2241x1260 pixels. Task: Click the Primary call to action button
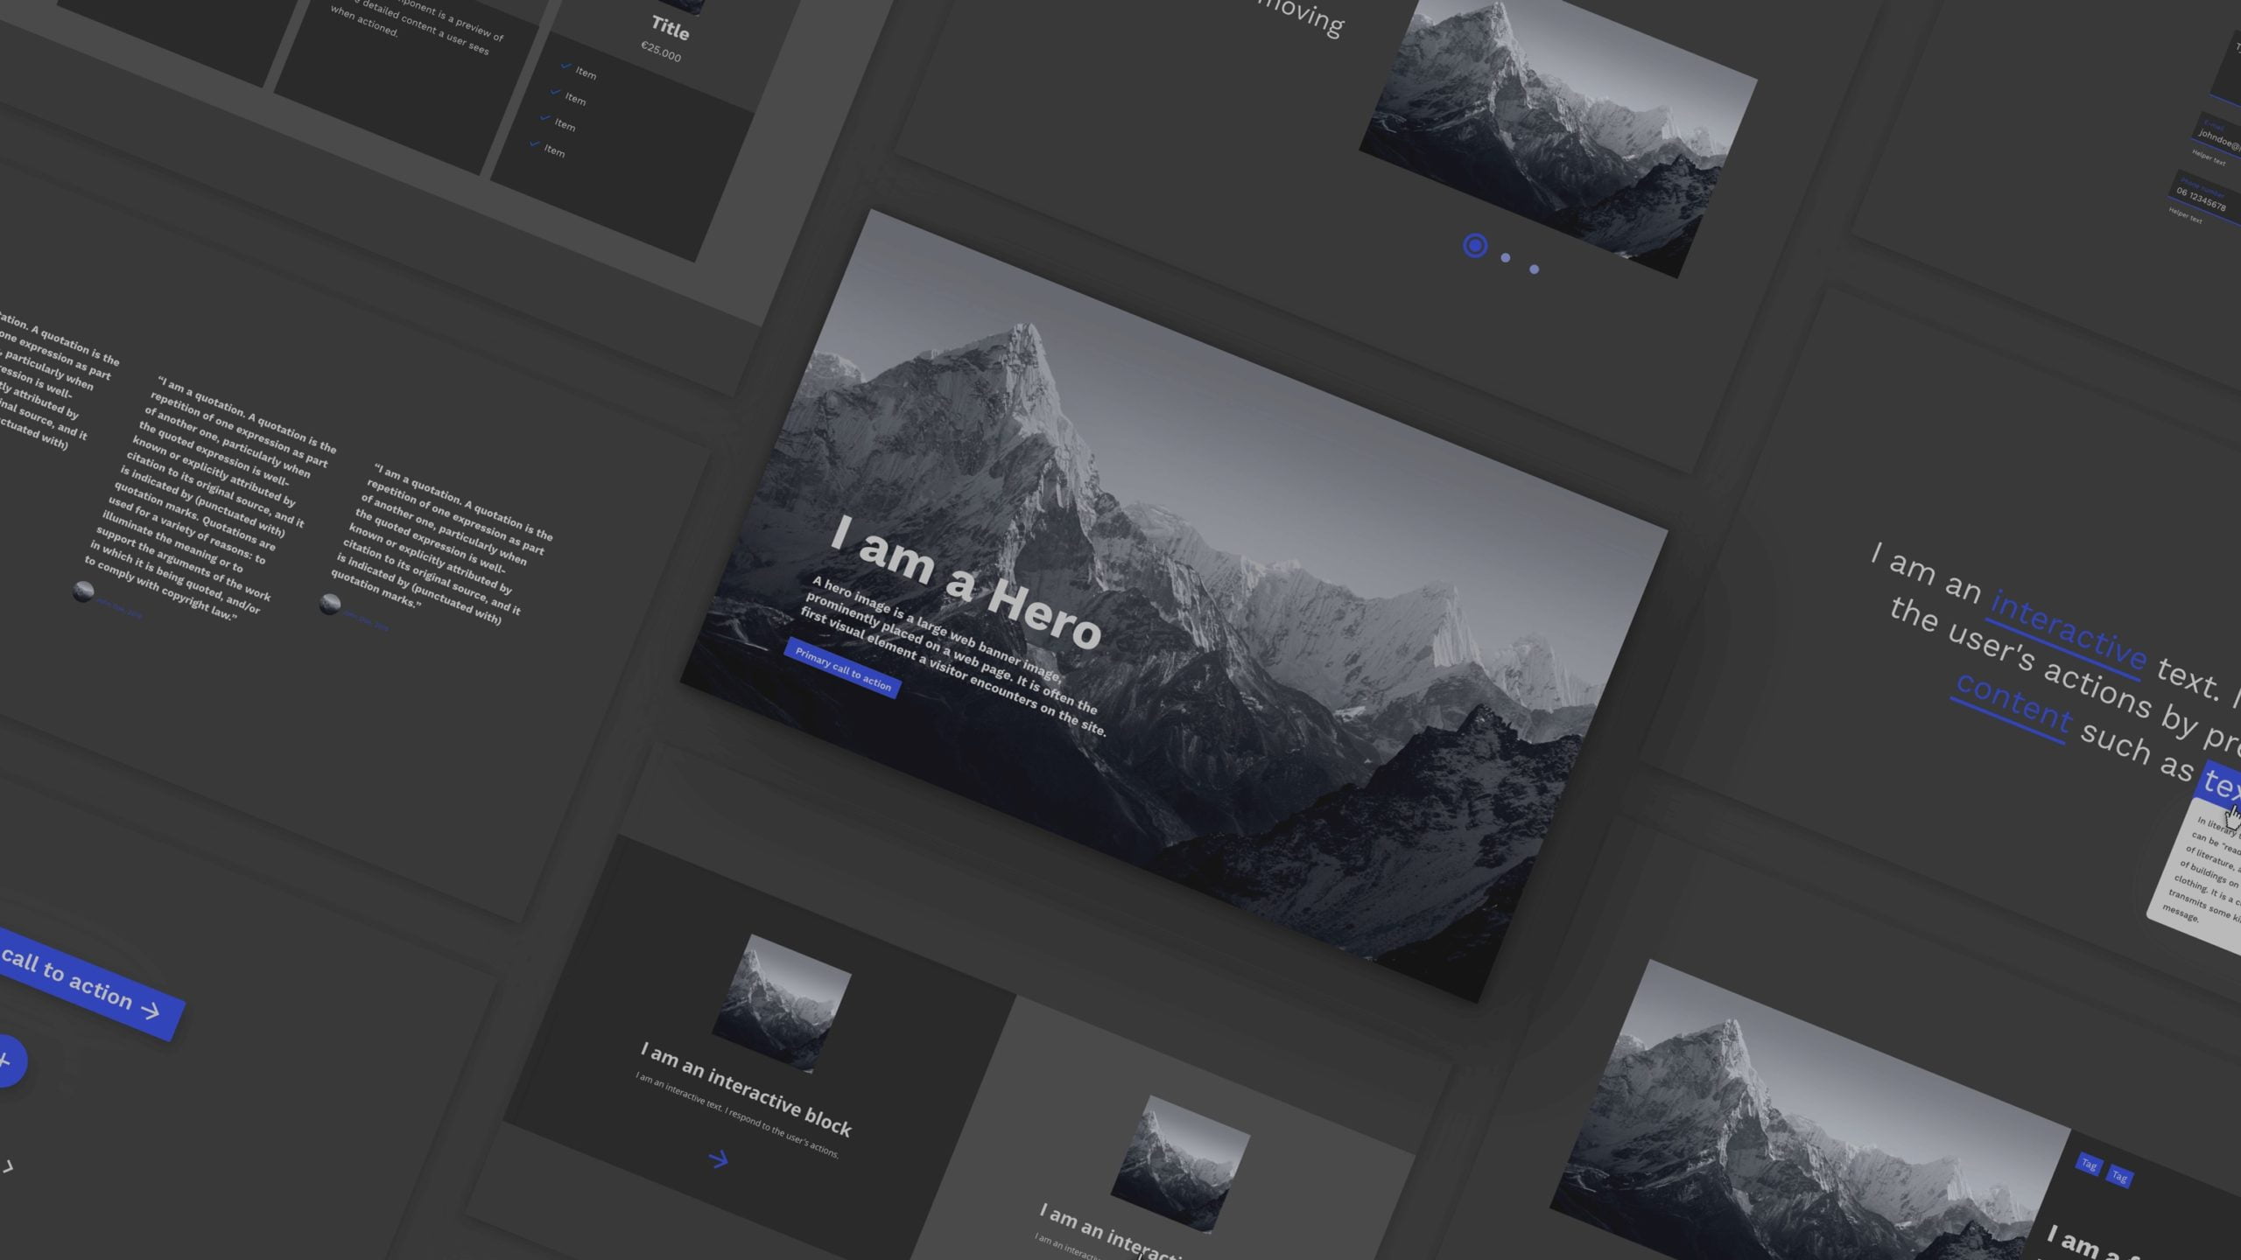(842, 668)
